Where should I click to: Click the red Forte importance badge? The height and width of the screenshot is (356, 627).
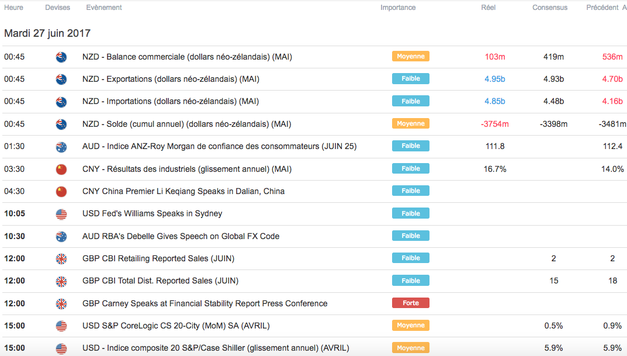pos(410,303)
